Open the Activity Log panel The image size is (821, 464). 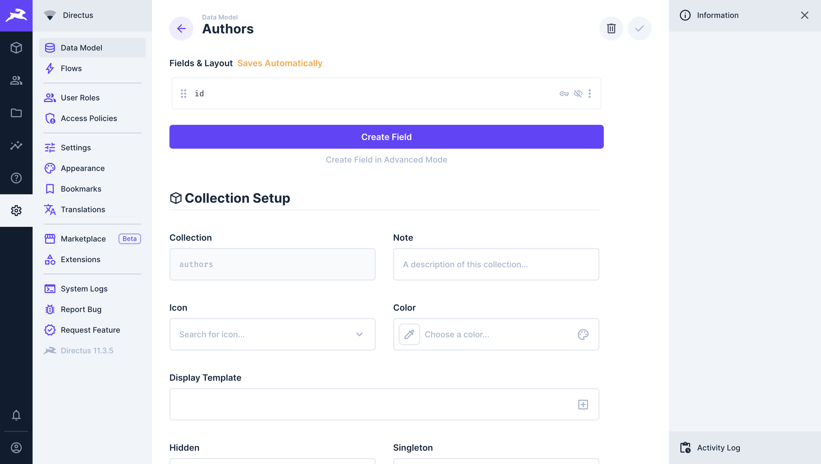pos(718,448)
